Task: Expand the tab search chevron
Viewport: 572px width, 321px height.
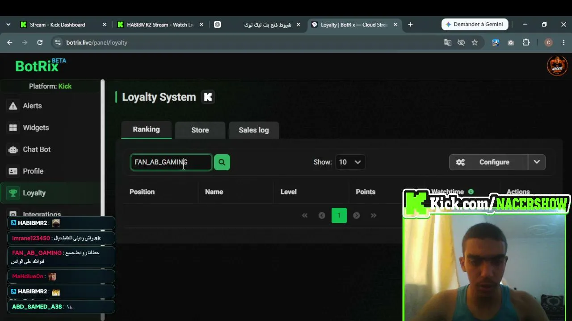Action: click(8, 25)
